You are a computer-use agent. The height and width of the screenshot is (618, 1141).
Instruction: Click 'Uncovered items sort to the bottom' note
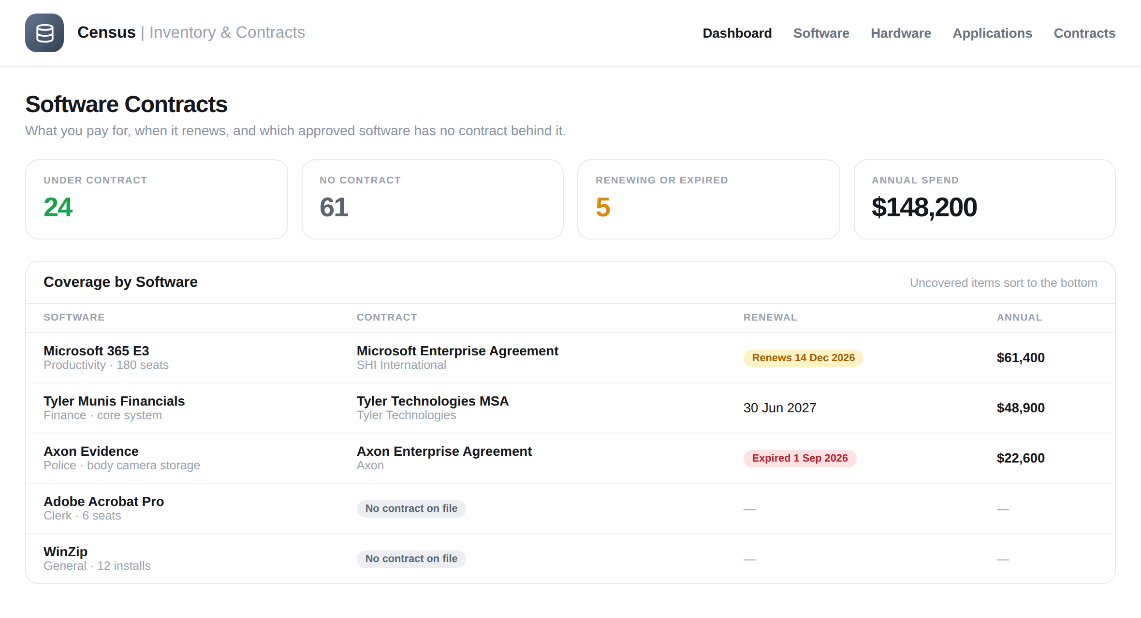pyautogui.click(x=1003, y=283)
